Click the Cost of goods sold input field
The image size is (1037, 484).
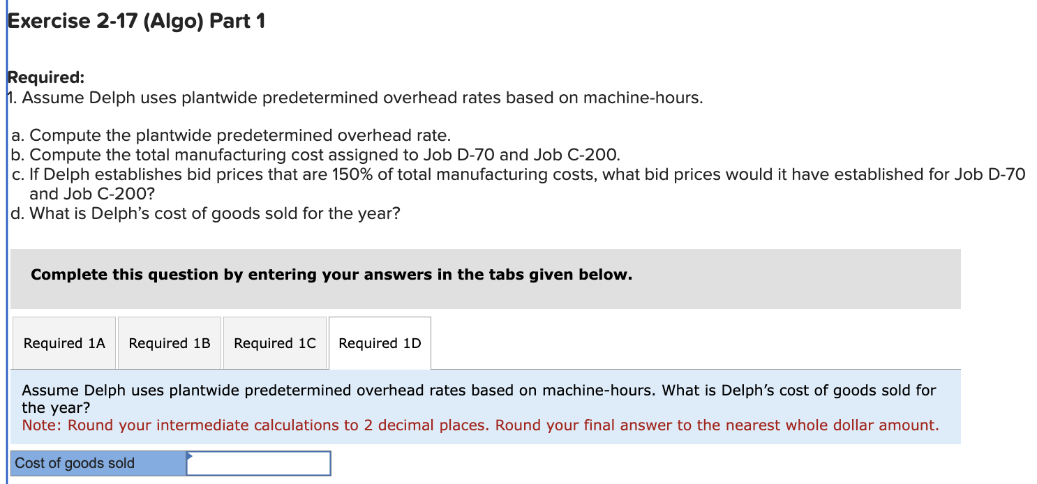[x=258, y=462]
